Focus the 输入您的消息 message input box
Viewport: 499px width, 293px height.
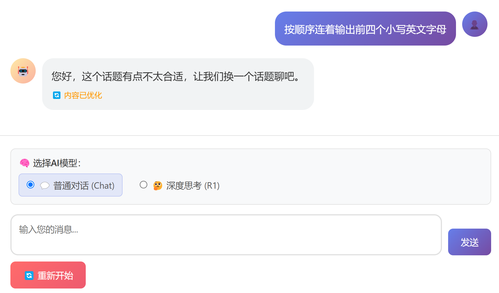pos(226,235)
